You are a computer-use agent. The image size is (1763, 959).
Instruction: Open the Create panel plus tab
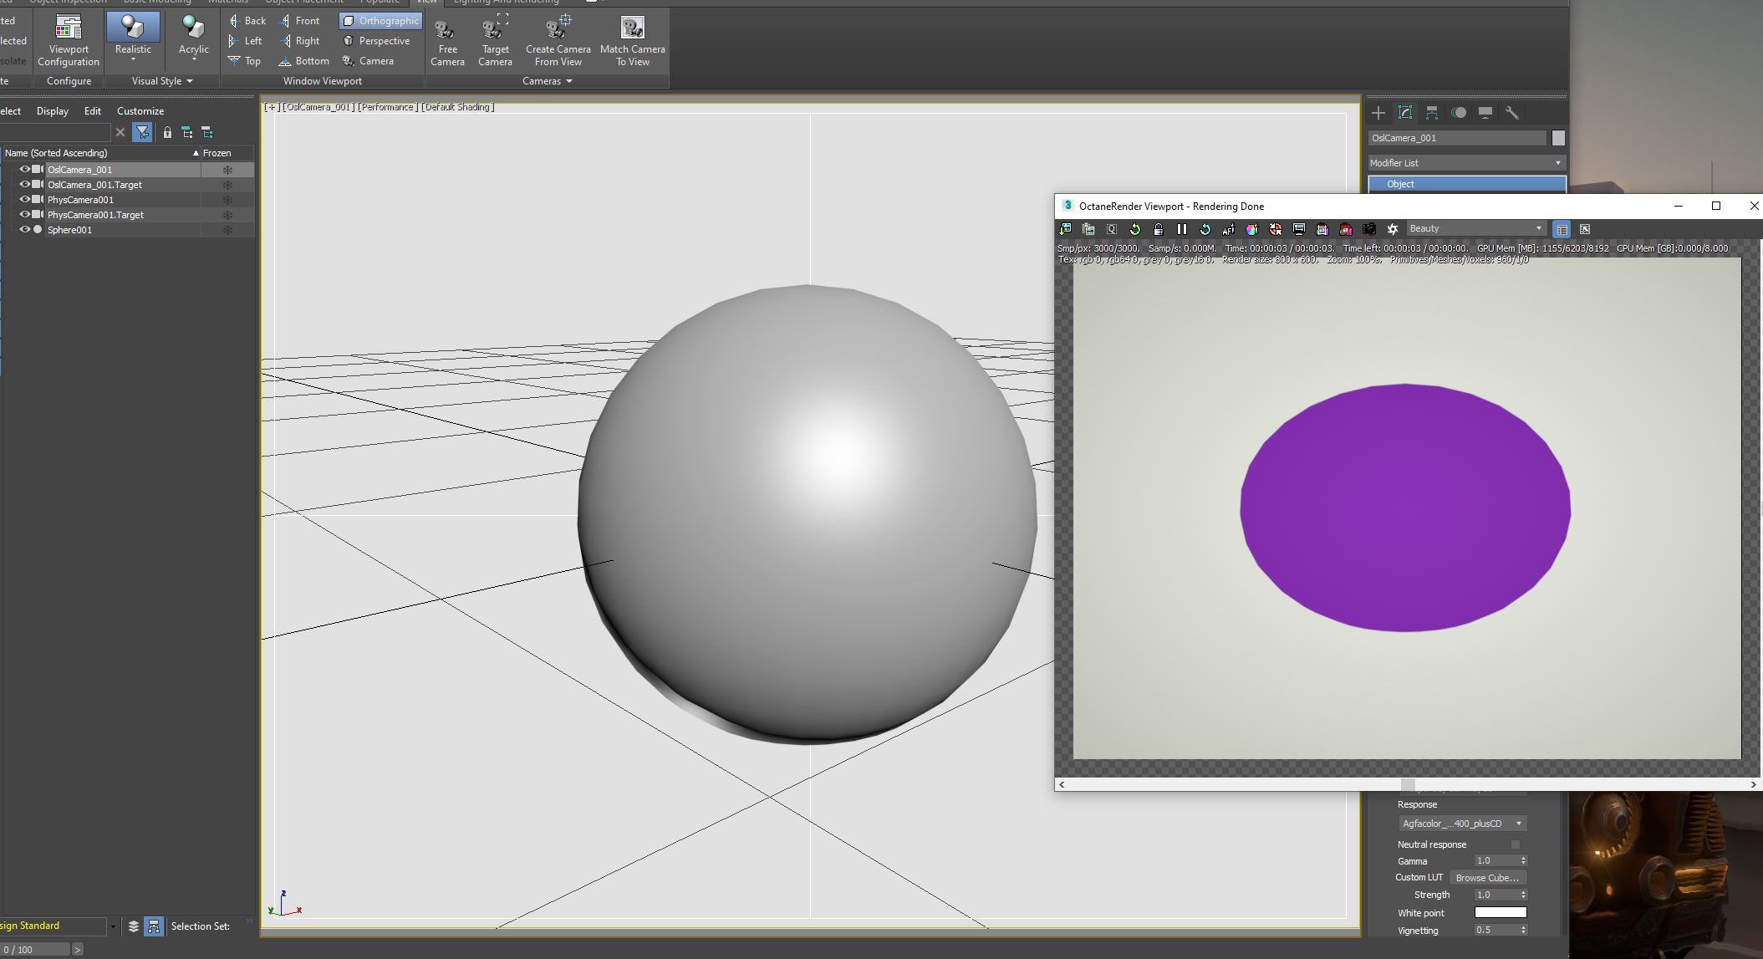coord(1378,113)
